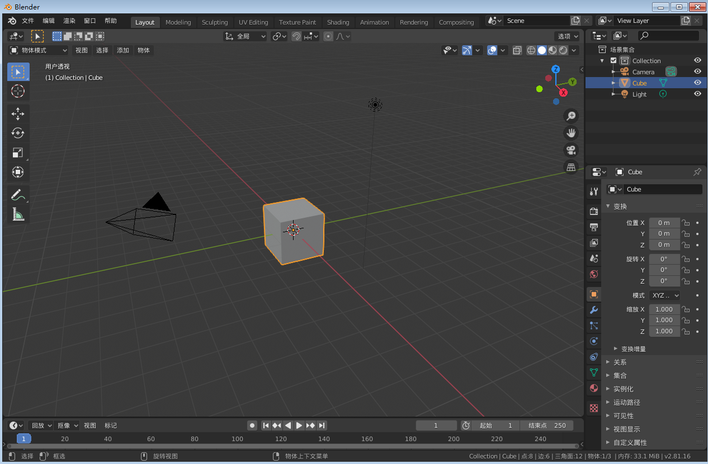The width and height of the screenshot is (708, 464).
Task: Open Output properties tab
Action: [x=594, y=227]
